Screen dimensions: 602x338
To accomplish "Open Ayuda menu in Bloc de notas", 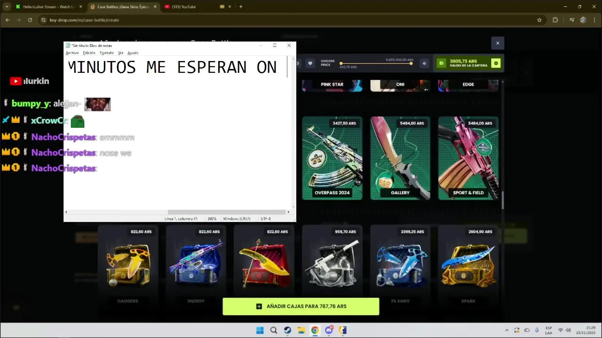I will 133,53.
